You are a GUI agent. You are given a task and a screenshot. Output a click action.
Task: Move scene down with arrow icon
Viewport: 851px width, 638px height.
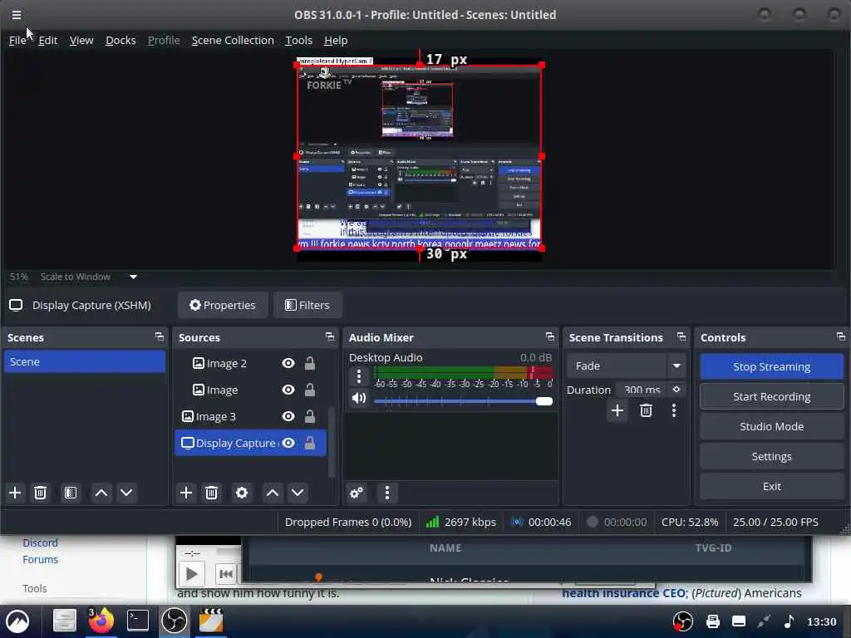pos(126,493)
